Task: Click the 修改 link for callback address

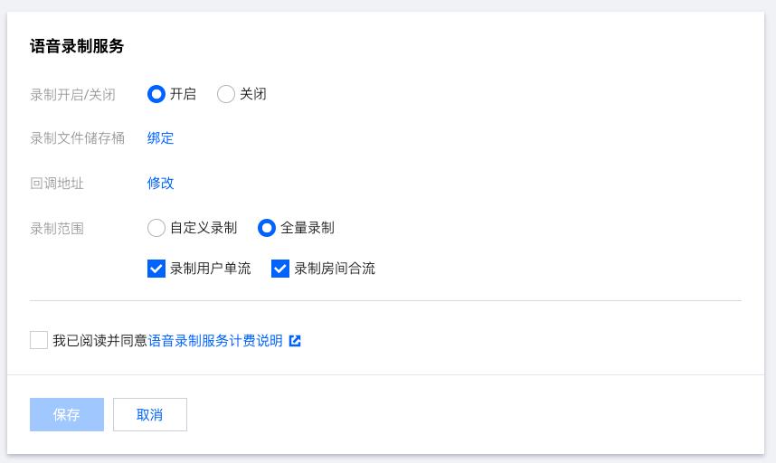Action: point(160,183)
